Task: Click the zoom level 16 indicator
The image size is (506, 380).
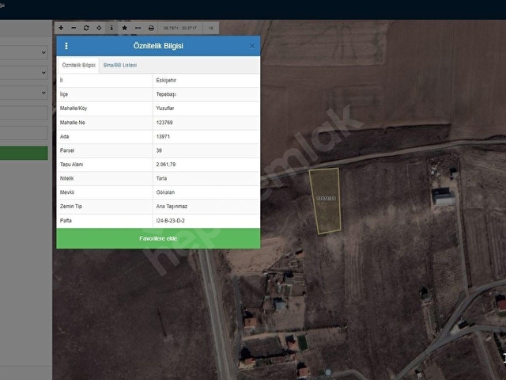Action: [211, 28]
